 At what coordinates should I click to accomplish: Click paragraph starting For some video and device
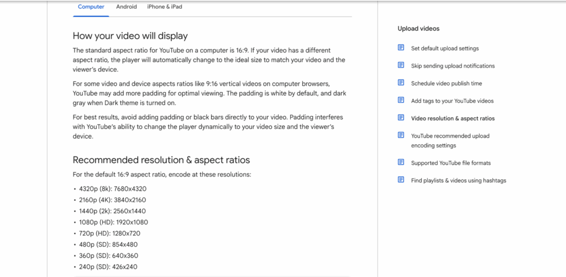tap(209, 93)
